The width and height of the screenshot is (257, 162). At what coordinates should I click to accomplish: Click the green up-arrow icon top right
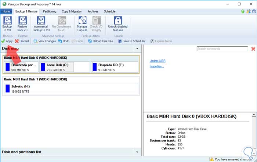(x=243, y=11)
